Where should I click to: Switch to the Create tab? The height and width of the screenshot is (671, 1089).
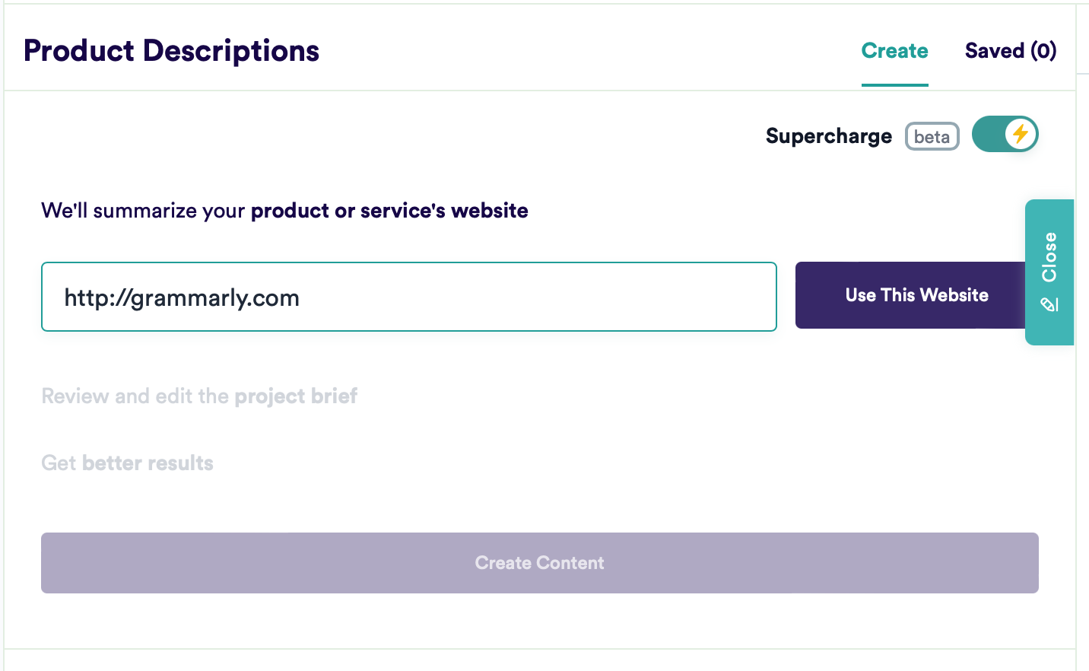click(894, 51)
